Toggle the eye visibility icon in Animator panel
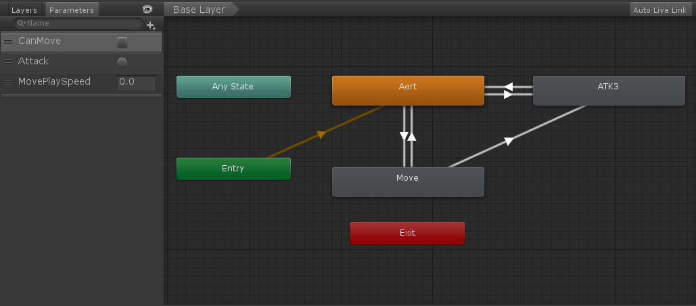 point(147,9)
